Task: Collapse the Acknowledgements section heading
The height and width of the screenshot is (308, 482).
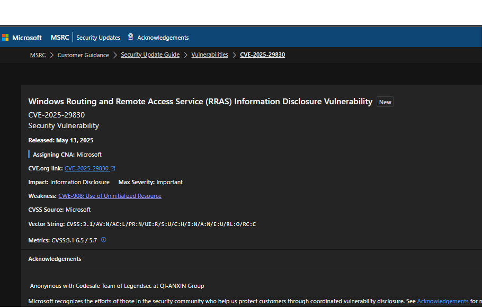Action: coord(55,259)
